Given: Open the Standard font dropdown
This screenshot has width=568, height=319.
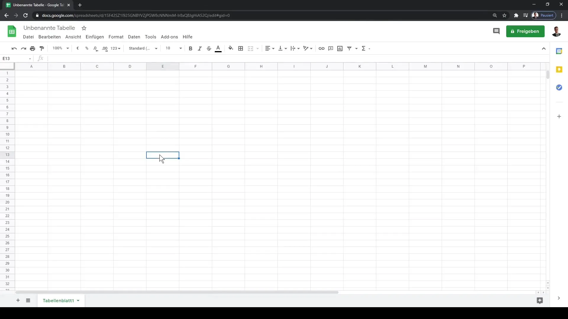Looking at the screenshot, I should 143,48.
